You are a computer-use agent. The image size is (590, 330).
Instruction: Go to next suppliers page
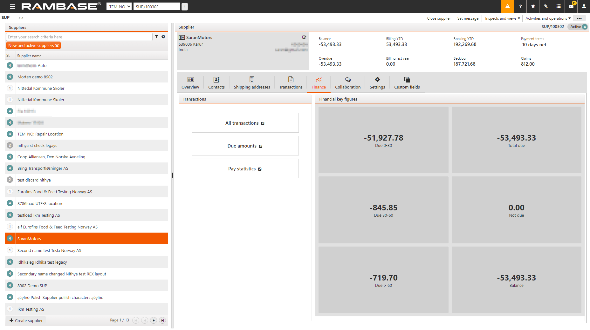pyautogui.click(x=154, y=320)
